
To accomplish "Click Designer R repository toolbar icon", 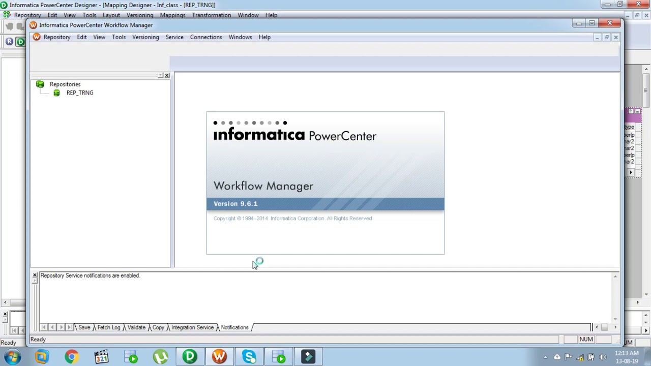I will point(9,42).
